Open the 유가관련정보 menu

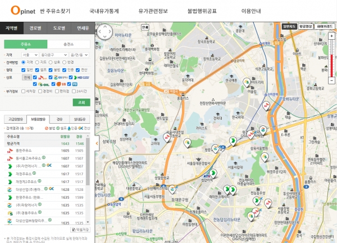coord(153,11)
